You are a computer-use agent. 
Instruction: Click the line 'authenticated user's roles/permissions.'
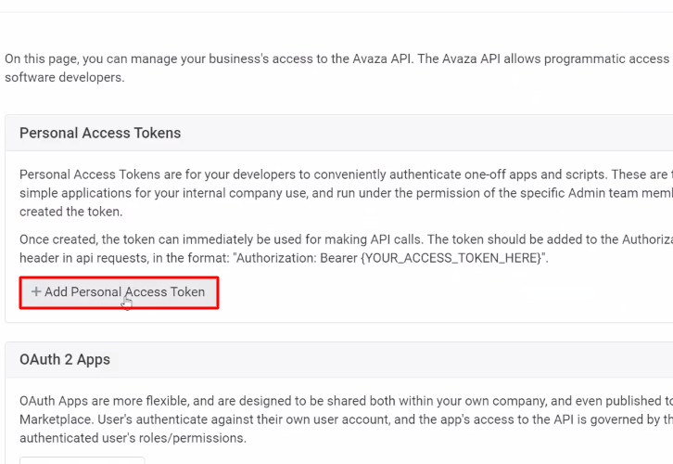133,438
